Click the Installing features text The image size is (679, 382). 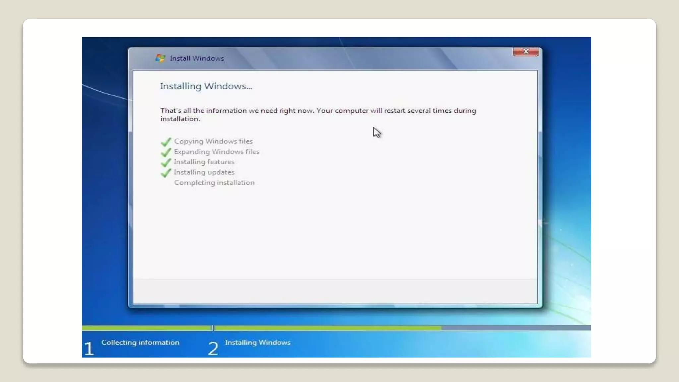click(x=204, y=162)
